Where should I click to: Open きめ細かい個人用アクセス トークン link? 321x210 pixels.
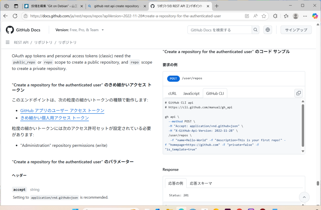55,118
